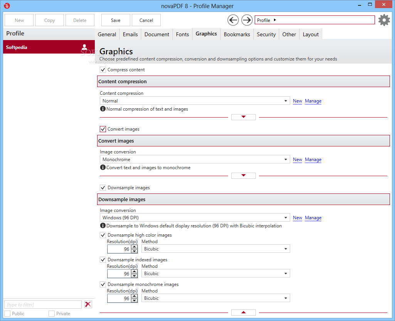Open the indexed images Method Bicubic dropdown
Viewport: 395px width, 321px height.
click(216, 274)
